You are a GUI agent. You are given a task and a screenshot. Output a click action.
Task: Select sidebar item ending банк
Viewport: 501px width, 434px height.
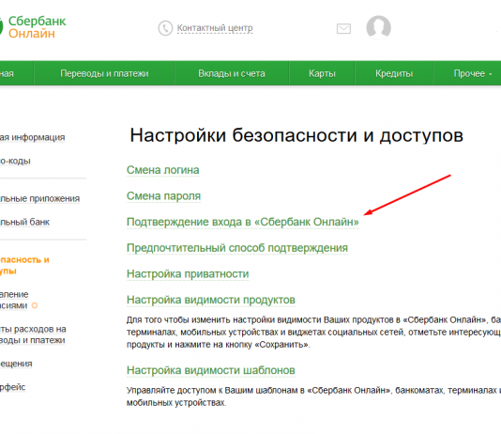25,222
